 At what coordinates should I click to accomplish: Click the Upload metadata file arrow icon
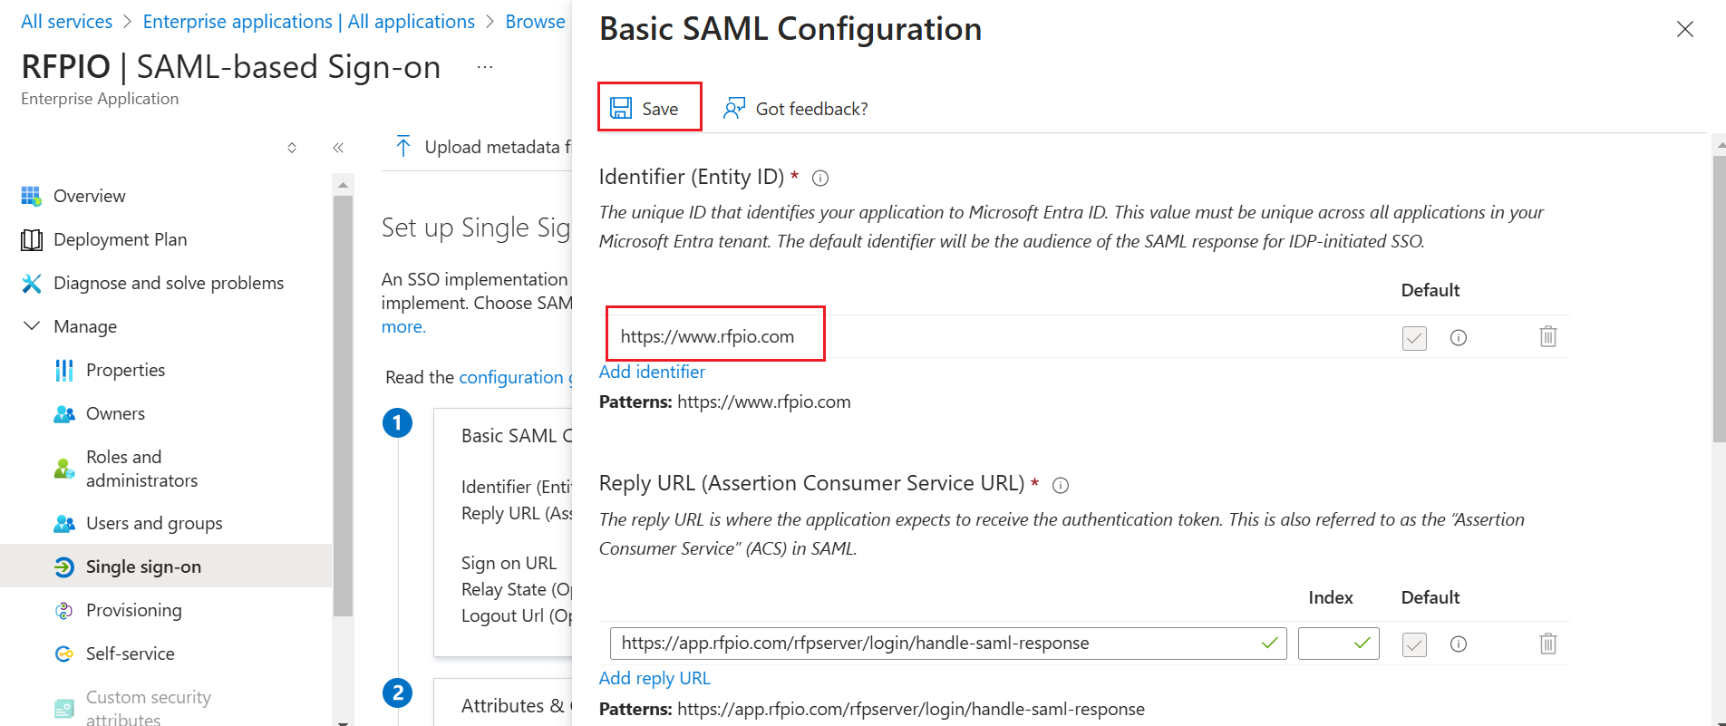[403, 146]
